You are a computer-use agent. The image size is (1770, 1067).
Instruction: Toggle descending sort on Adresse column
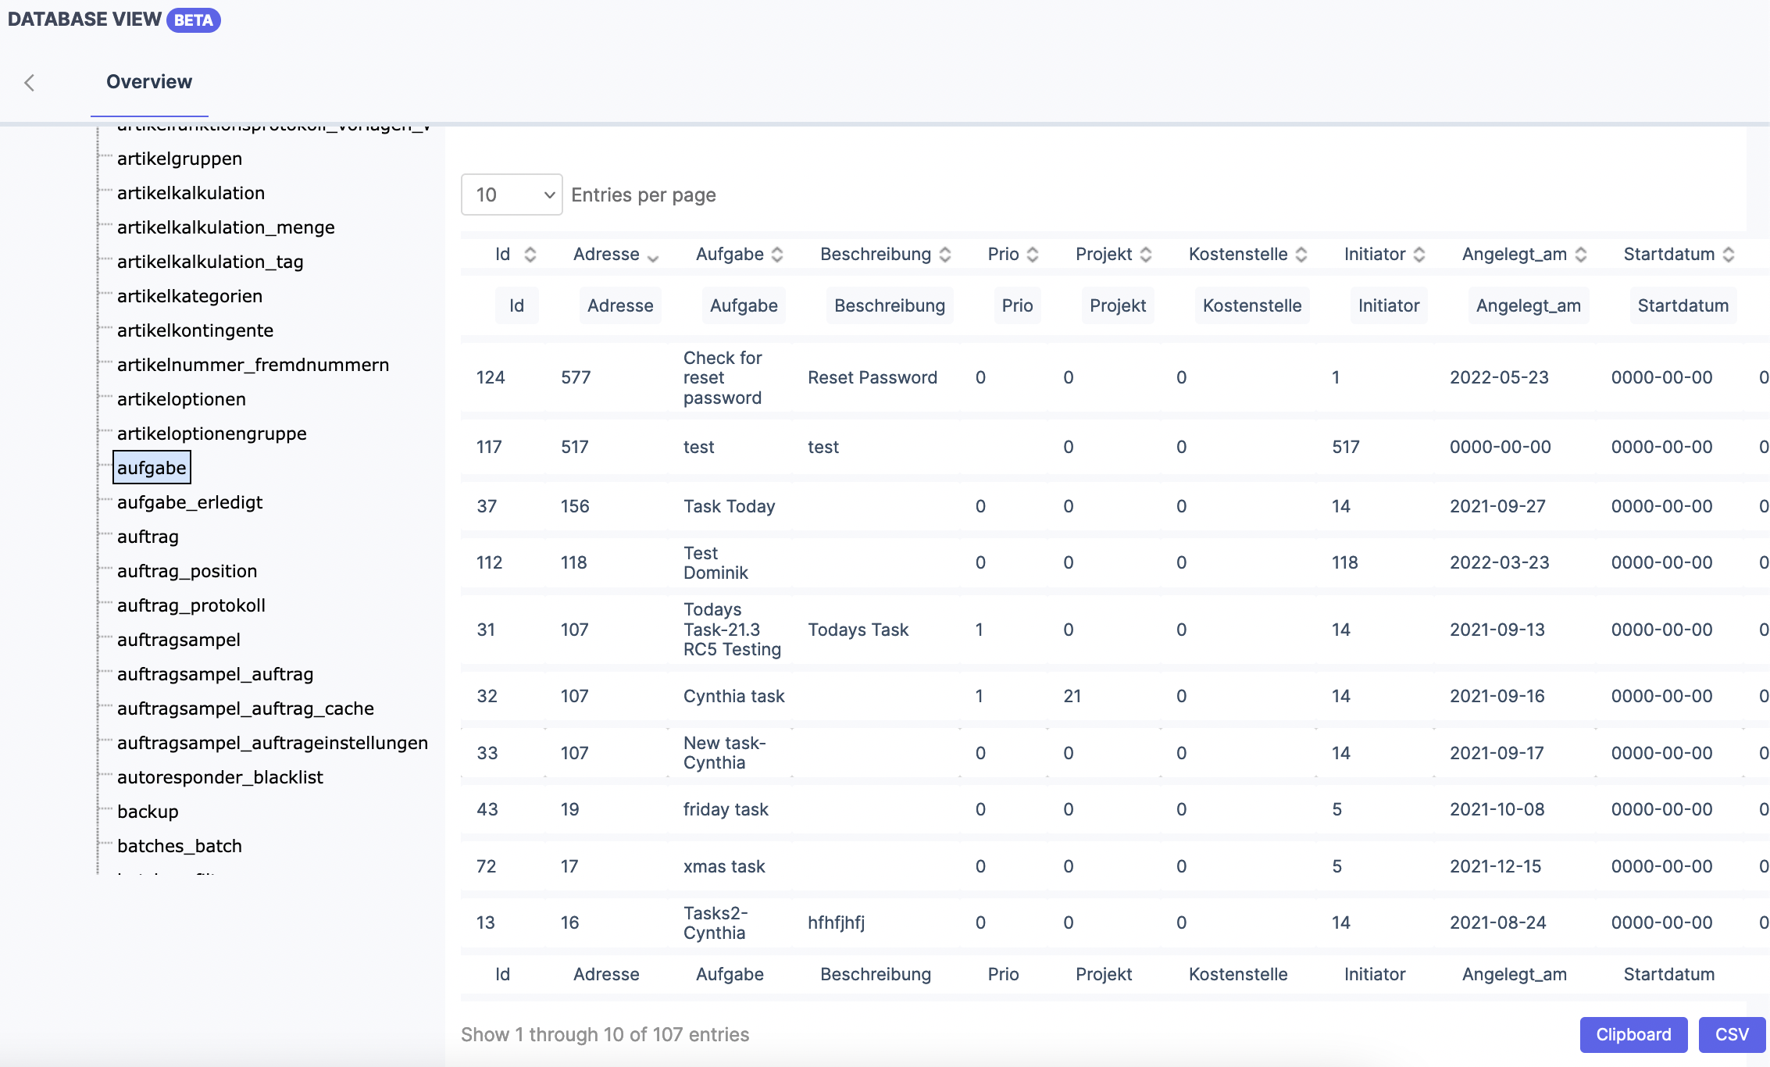pyautogui.click(x=655, y=256)
